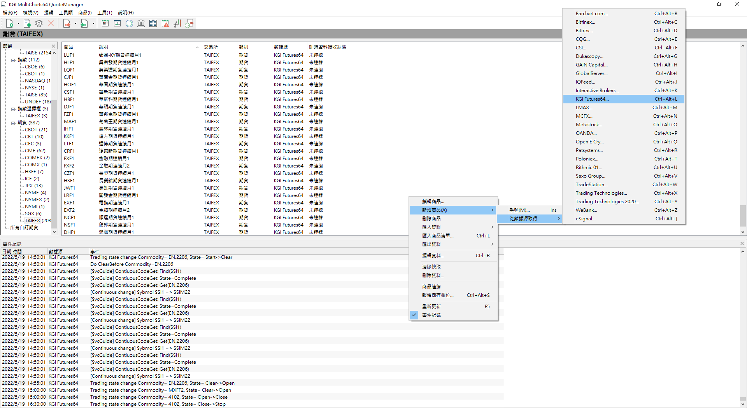The width and height of the screenshot is (747, 408).
Task: Select the LUF1 symbol row
Action: (222, 55)
